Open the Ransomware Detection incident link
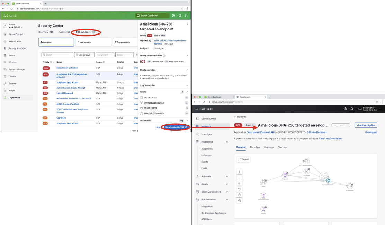385x225 pixels. tap(67, 68)
